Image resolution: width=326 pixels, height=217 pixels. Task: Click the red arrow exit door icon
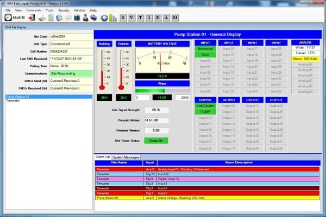point(32,18)
